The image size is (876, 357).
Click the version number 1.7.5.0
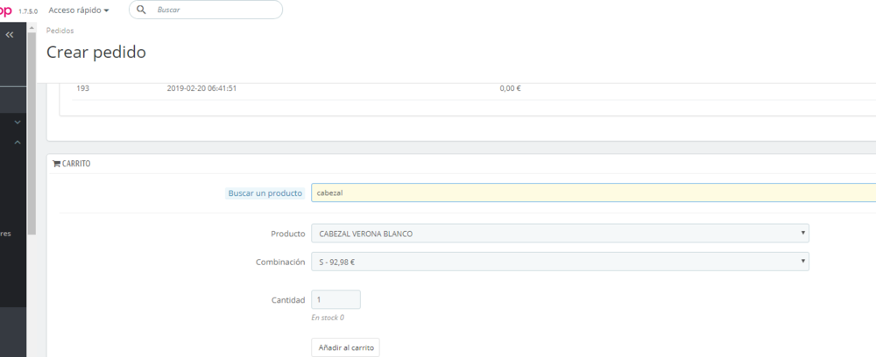[28, 11]
